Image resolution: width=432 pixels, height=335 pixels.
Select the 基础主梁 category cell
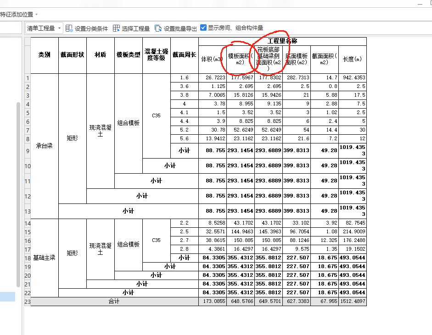point(45,258)
